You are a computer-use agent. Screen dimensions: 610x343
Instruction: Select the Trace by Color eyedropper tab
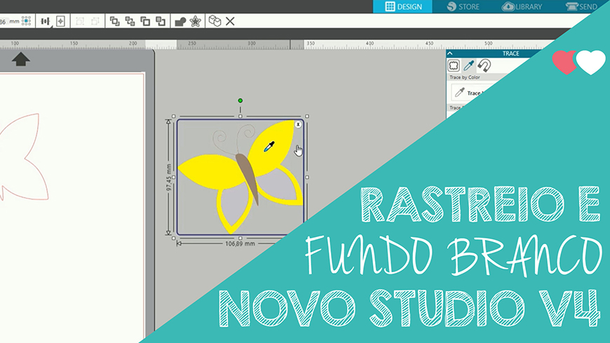click(469, 66)
